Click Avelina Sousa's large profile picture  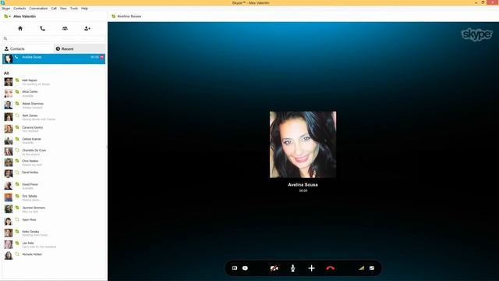pyautogui.click(x=303, y=144)
